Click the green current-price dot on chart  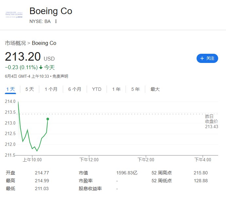pos(48,119)
